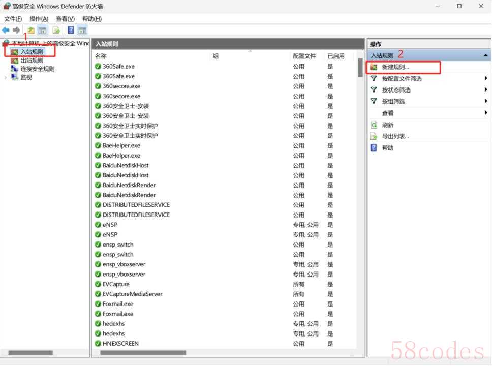Screen dimensions: 492x366
Task: Click green check icon of HNEXSCREEN rule
Action: pyautogui.click(x=98, y=344)
